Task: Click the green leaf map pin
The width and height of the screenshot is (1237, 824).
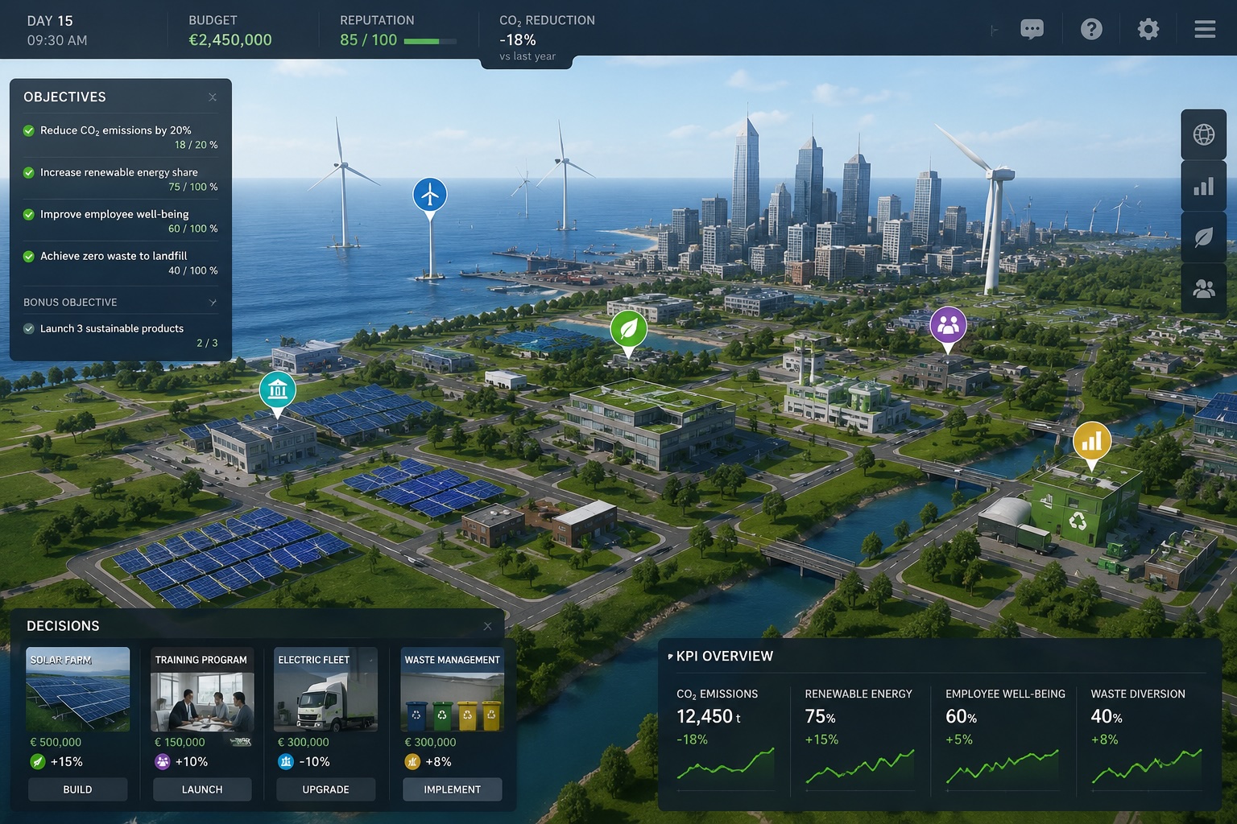Action: (628, 329)
